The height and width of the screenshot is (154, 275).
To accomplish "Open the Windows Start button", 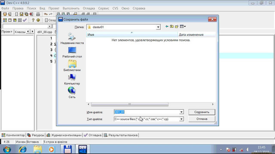I will coord(7,149).
